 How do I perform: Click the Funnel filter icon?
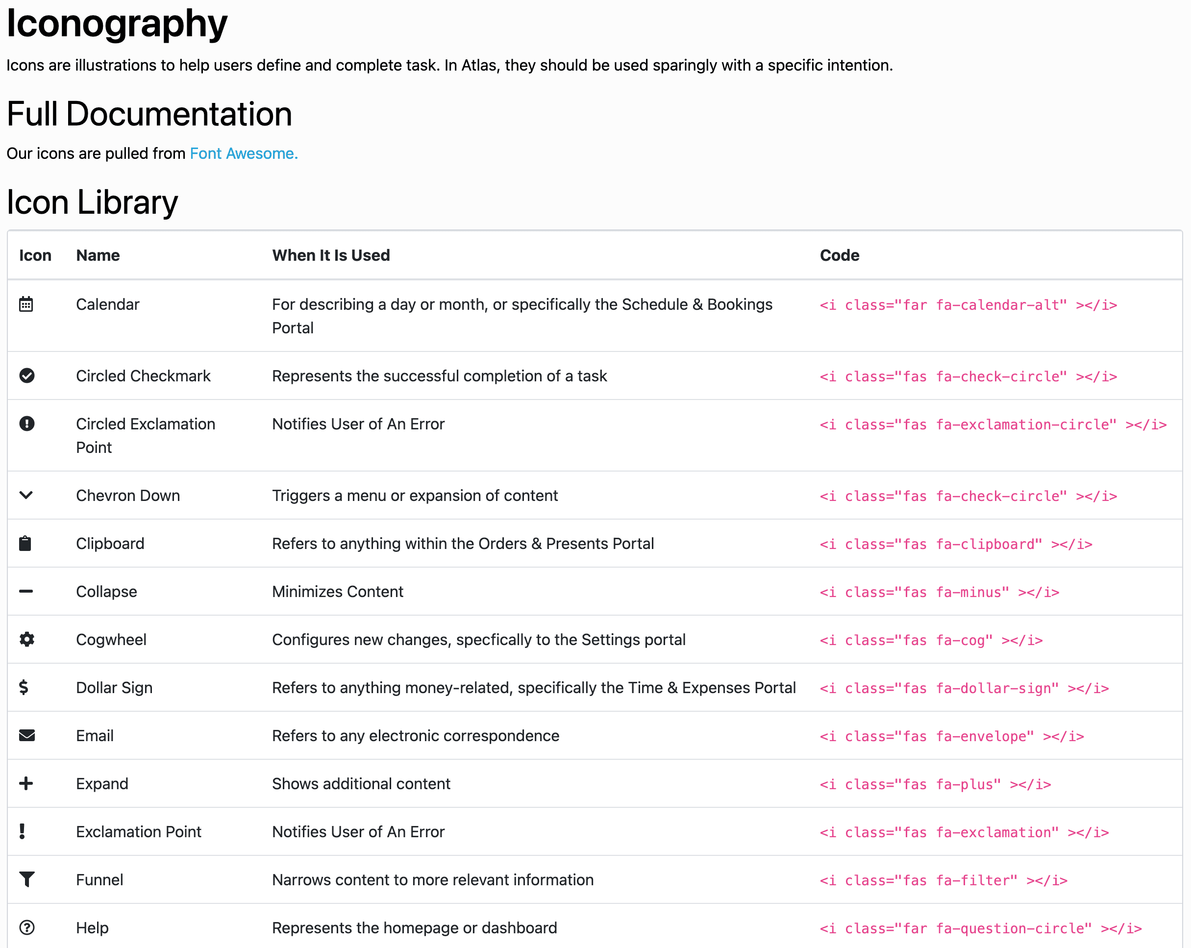tap(26, 879)
